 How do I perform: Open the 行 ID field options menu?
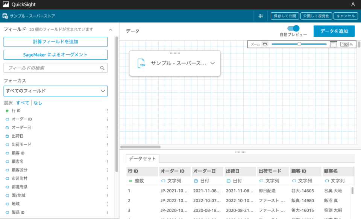click(x=107, y=110)
